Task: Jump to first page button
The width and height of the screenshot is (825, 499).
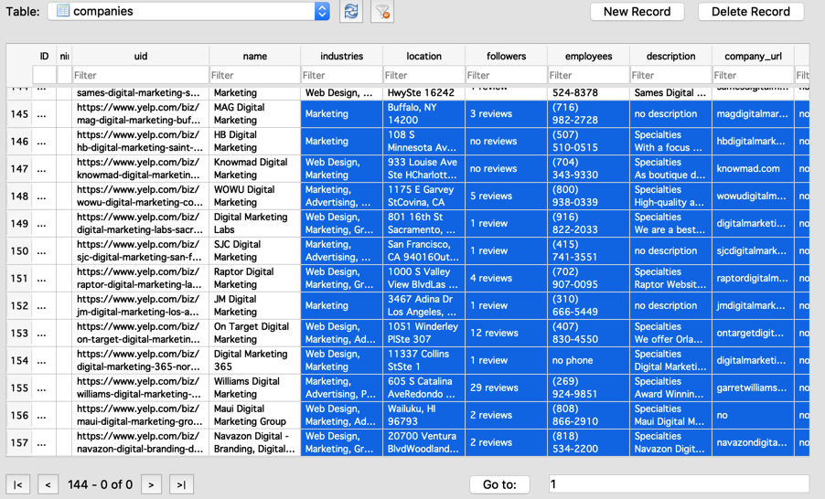Action: pos(18,484)
